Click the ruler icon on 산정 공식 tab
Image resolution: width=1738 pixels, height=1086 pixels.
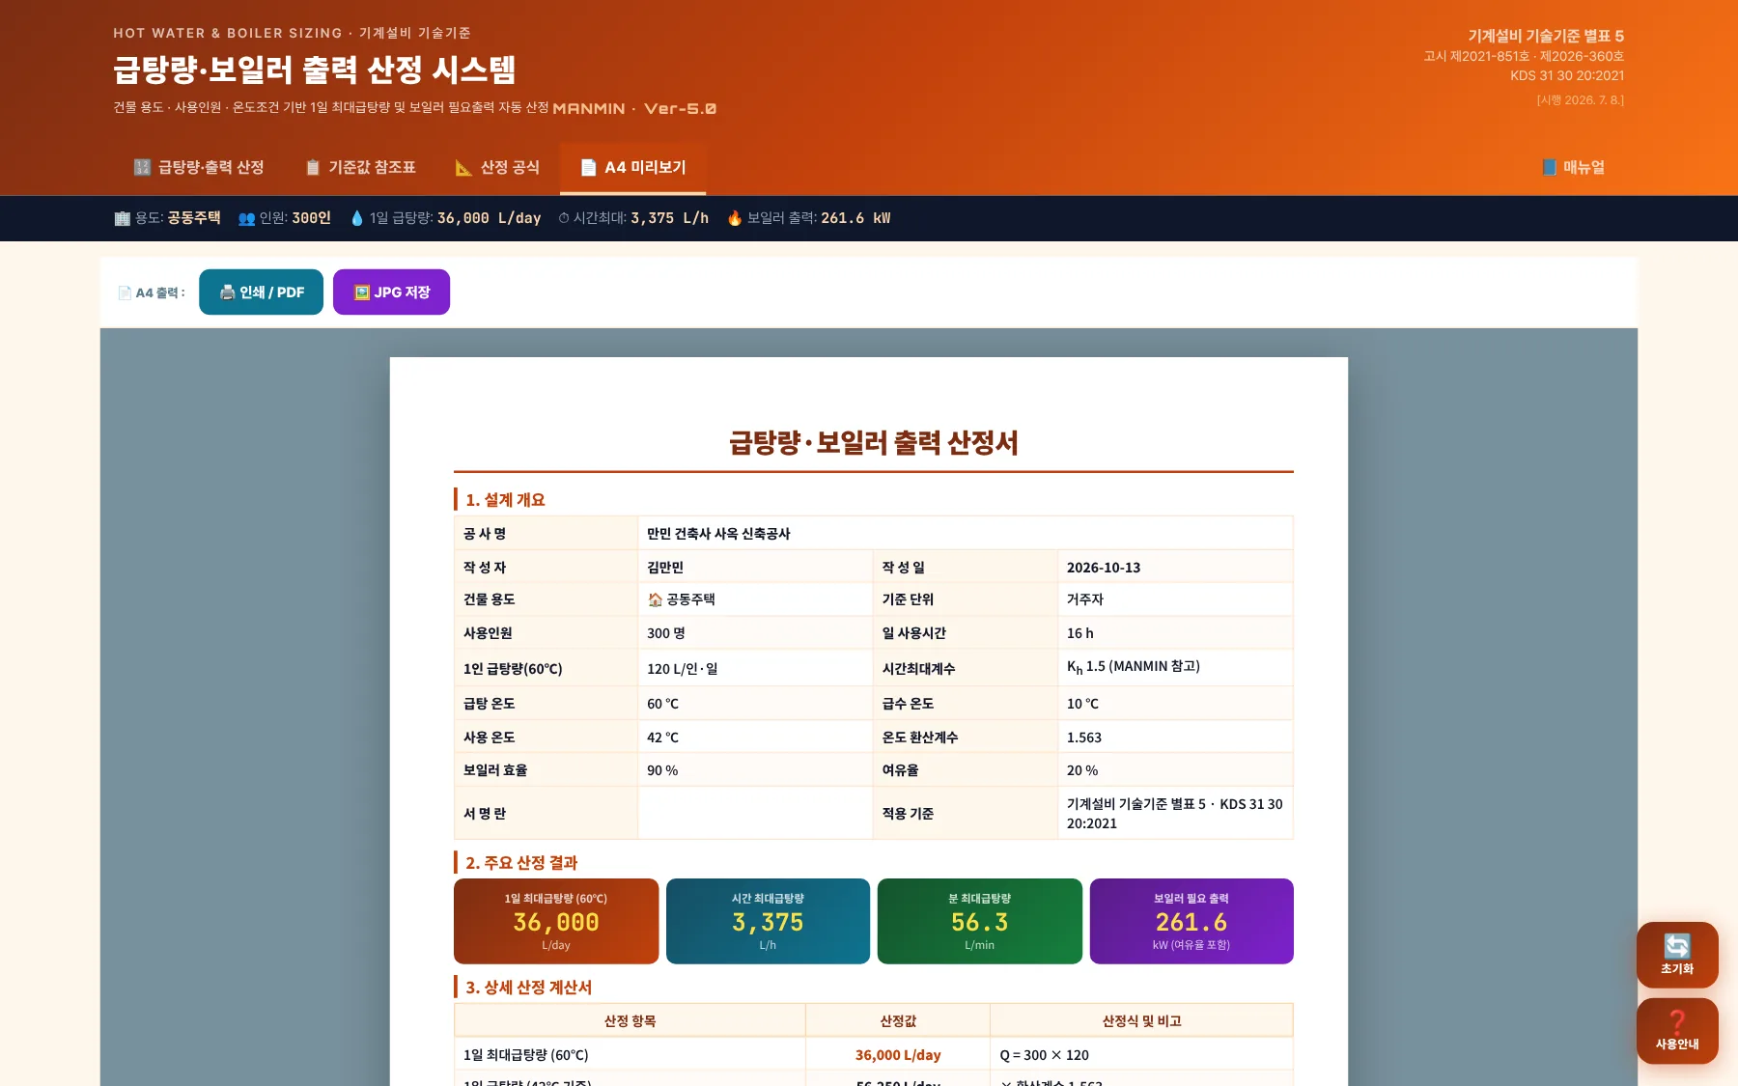(463, 167)
